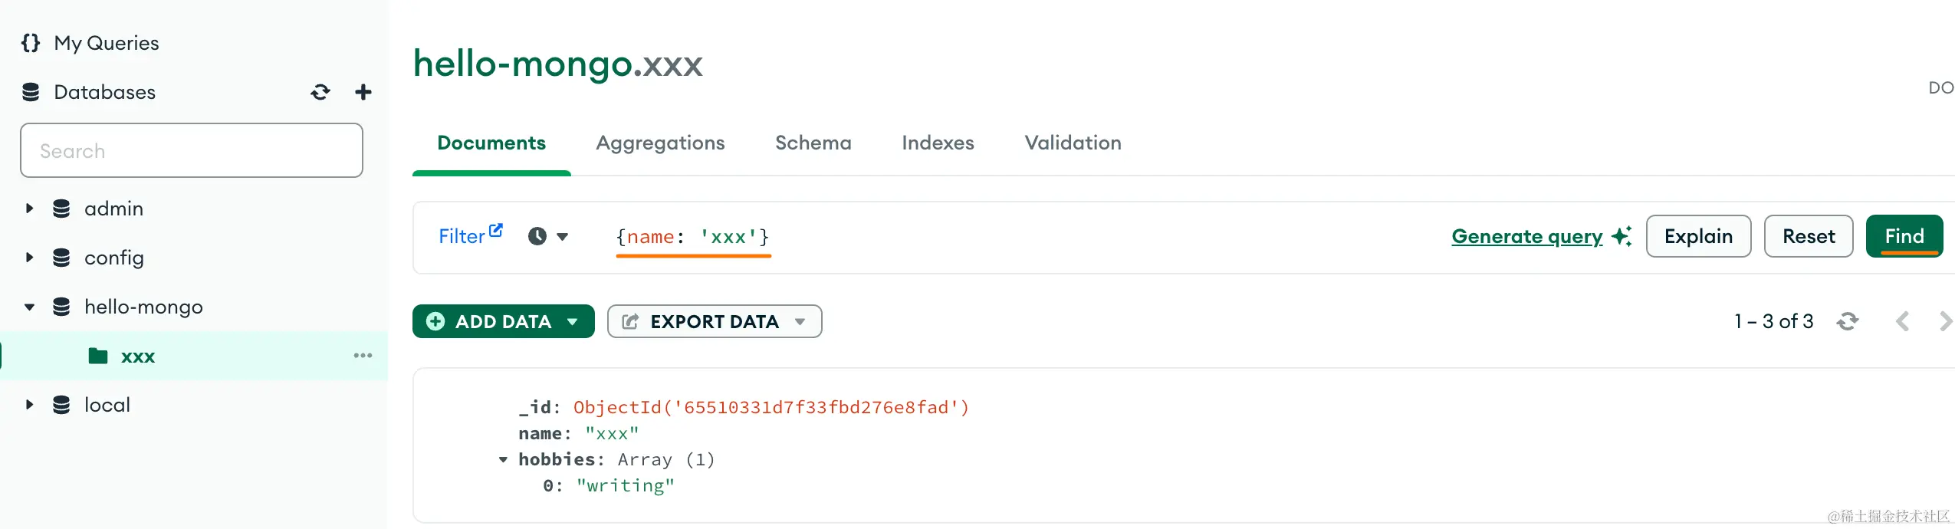The height and width of the screenshot is (529, 1955).
Task: Collapse the hello-mongo database
Action: click(x=29, y=307)
